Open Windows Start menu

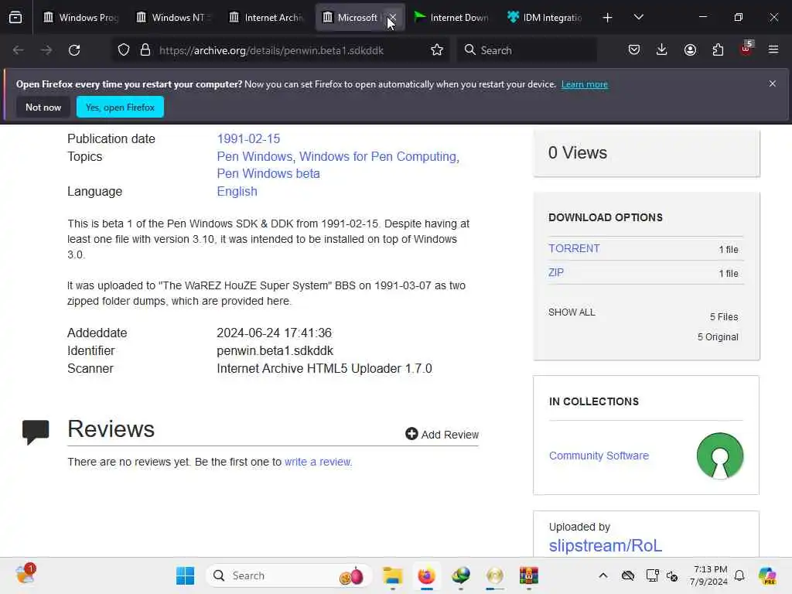[186, 575]
